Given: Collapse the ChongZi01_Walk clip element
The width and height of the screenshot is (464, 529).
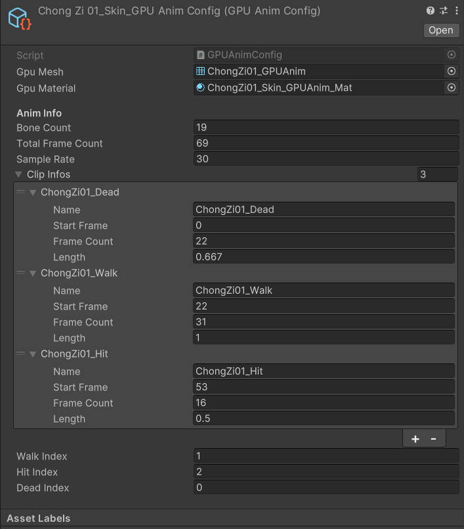Looking at the screenshot, I should point(32,273).
